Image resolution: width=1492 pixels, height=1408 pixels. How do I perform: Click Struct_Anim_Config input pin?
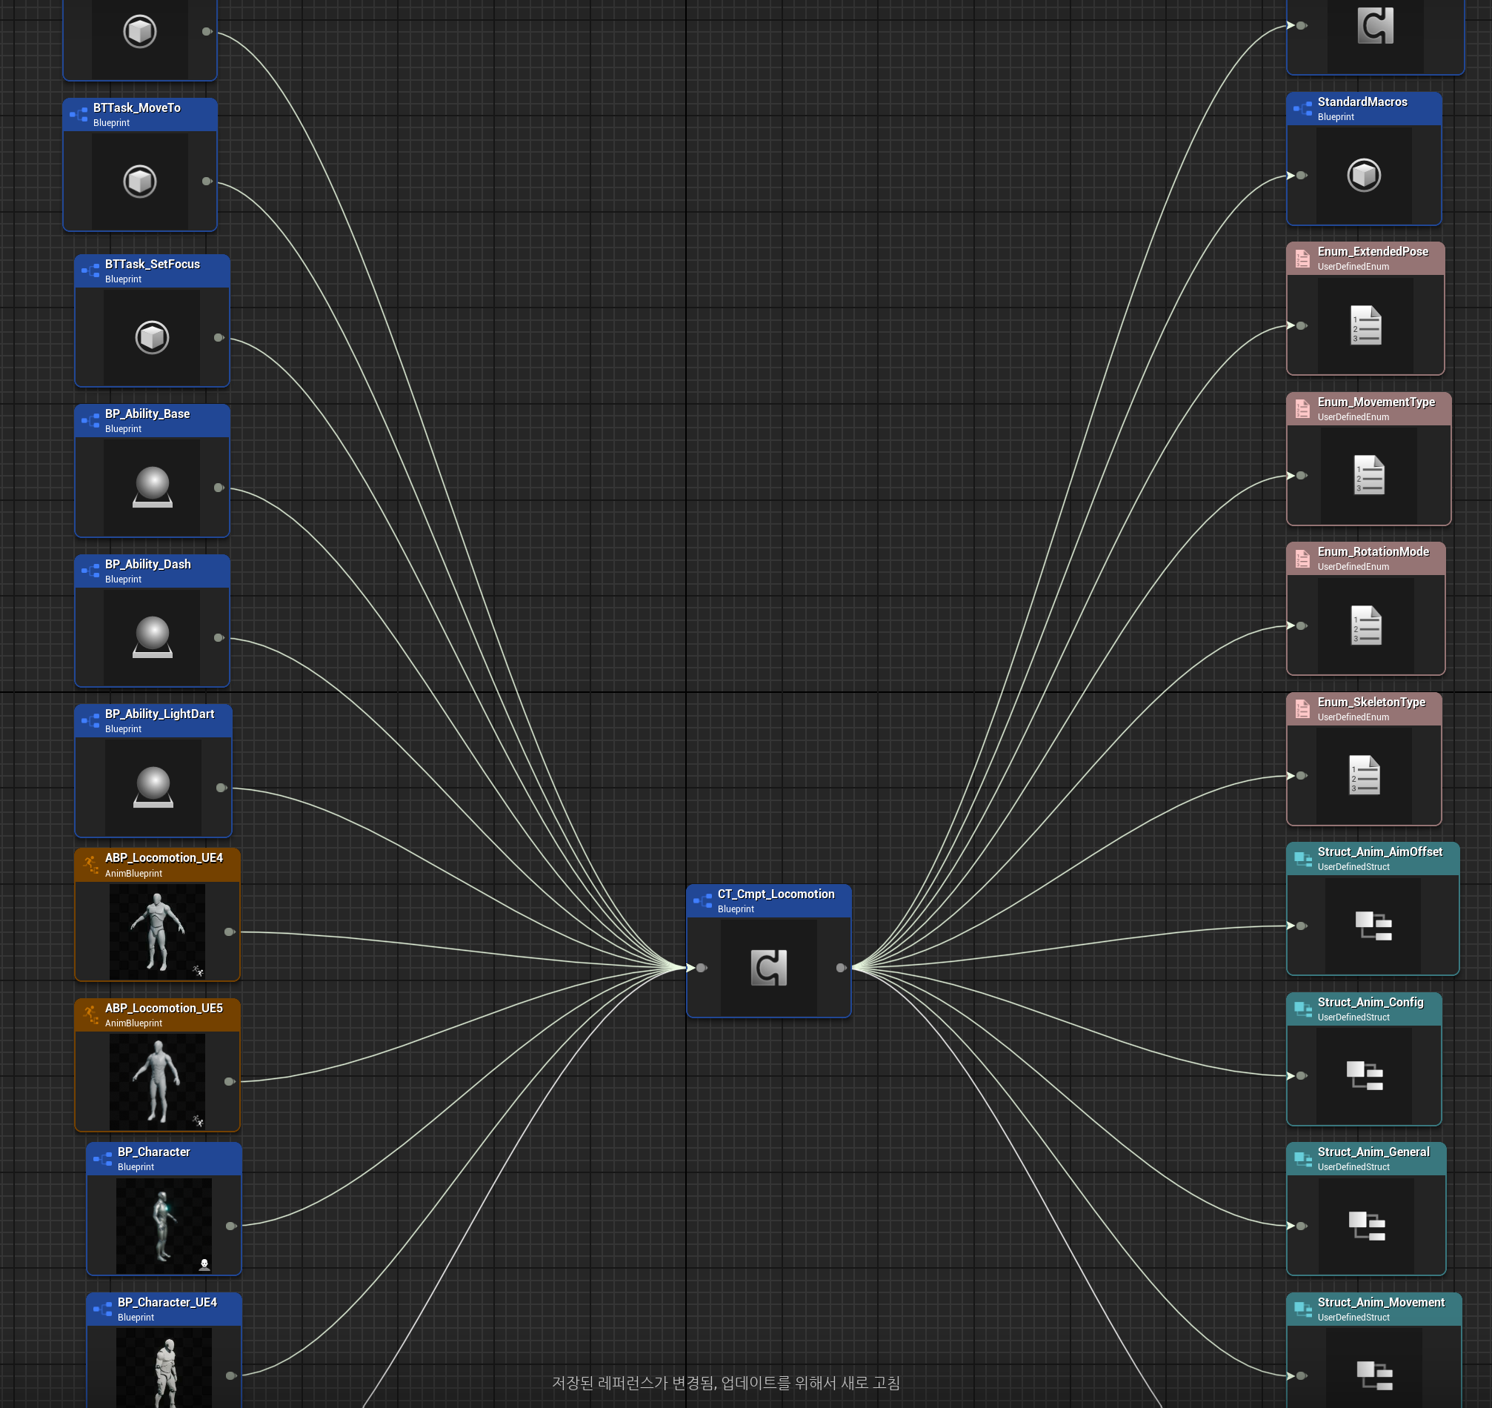click(1301, 1076)
